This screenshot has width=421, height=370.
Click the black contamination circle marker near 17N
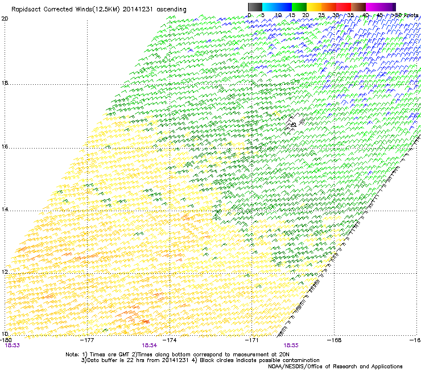tap(294, 125)
